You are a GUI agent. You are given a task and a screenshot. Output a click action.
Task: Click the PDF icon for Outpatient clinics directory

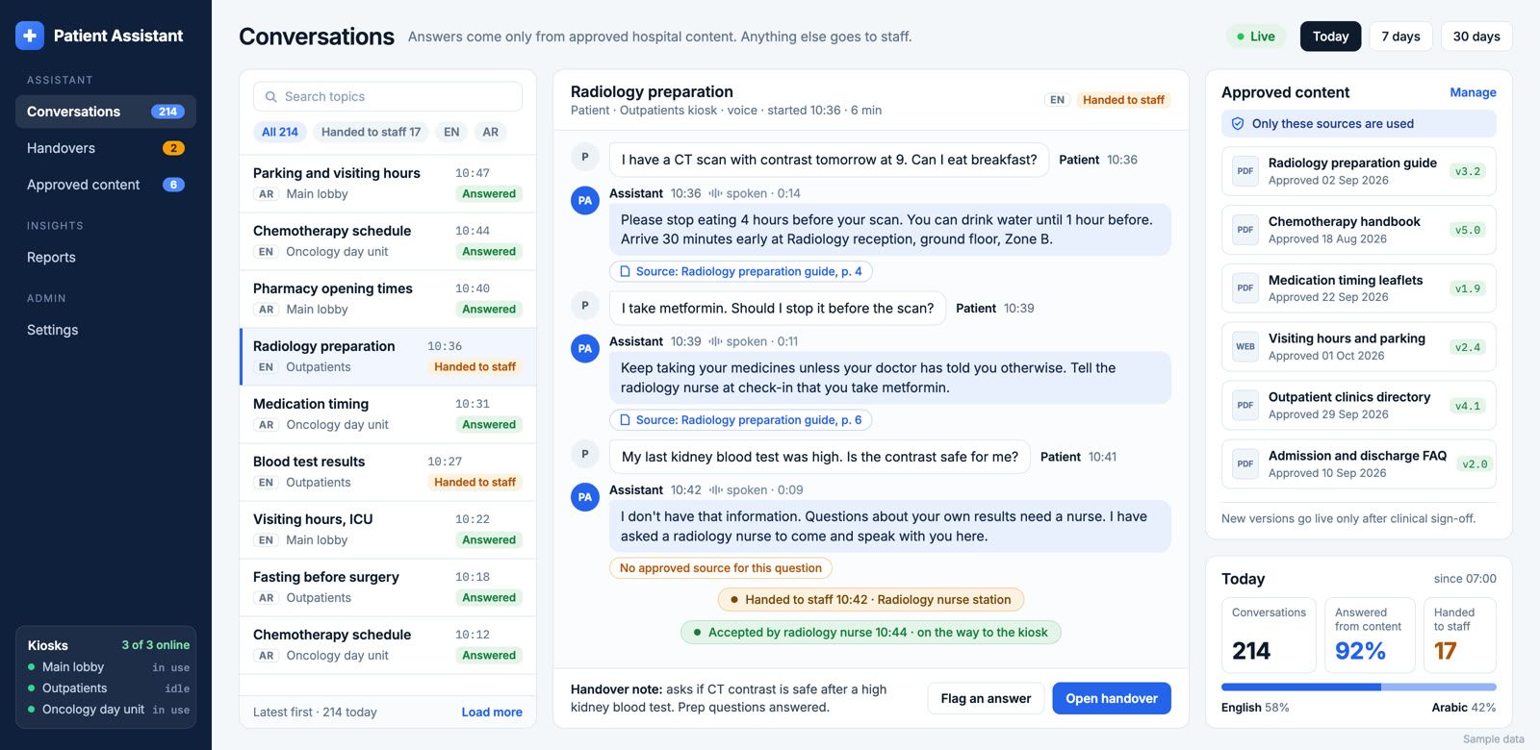tap(1245, 406)
